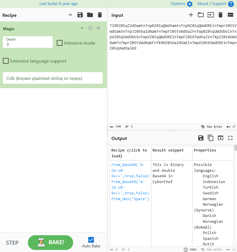Collapse the Recipe panel chevron

click(x=70, y=15)
